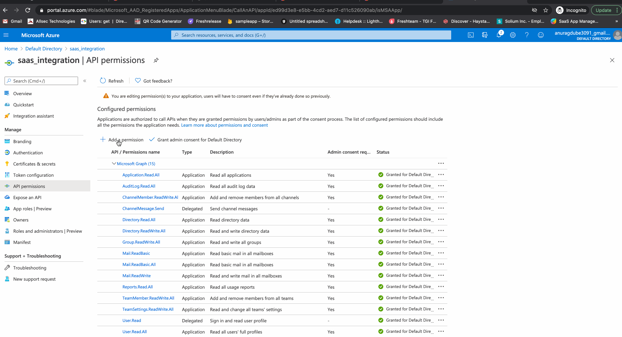Click the Microsoft Azure logo text
Screen dimensions: 622x337
[x=40, y=35]
